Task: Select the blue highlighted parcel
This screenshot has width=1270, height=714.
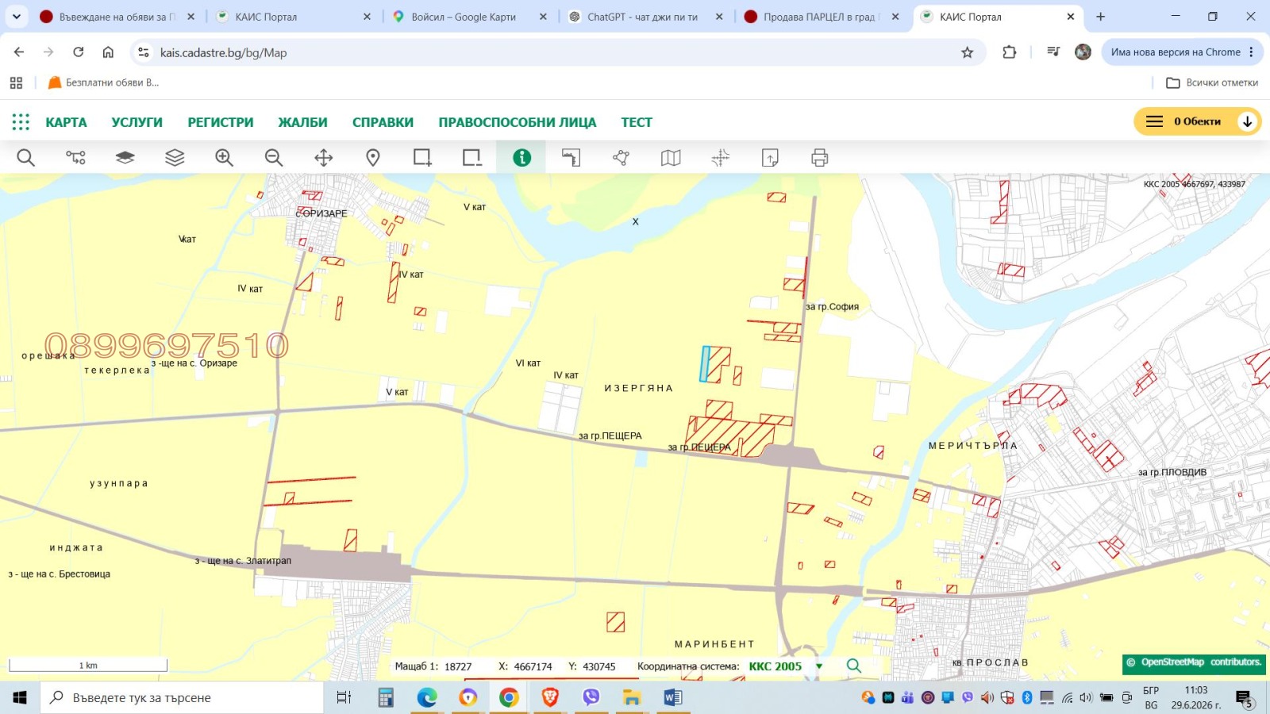Action: (x=704, y=364)
